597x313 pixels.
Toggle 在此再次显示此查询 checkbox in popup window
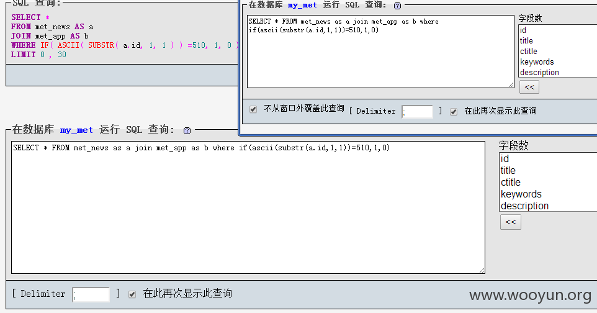tap(454, 111)
